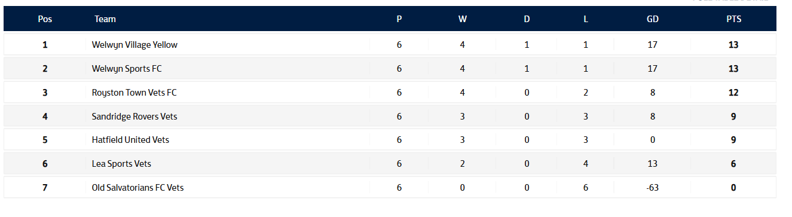The height and width of the screenshot is (217, 792).
Task: Click the W (wins) column header
Action: pos(463,19)
